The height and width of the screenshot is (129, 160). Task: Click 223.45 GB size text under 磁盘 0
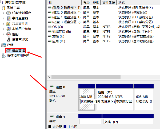[57, 96]
